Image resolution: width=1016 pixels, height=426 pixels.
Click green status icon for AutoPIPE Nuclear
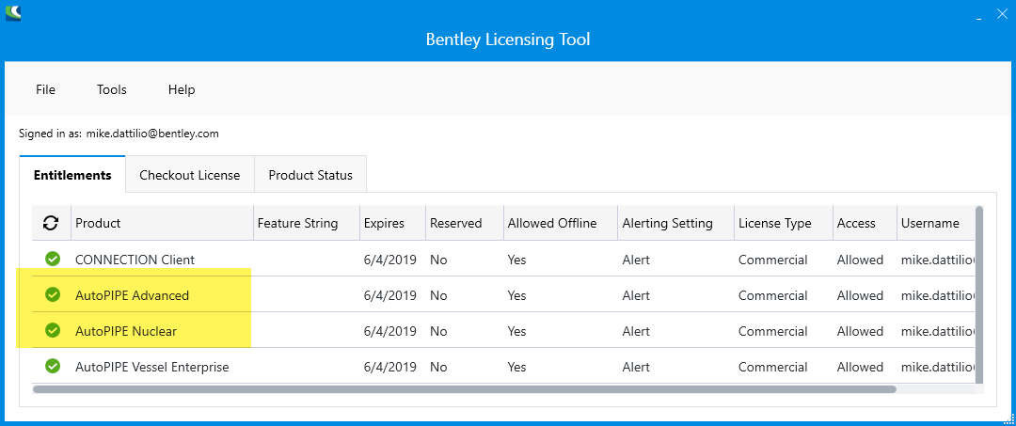53,330
